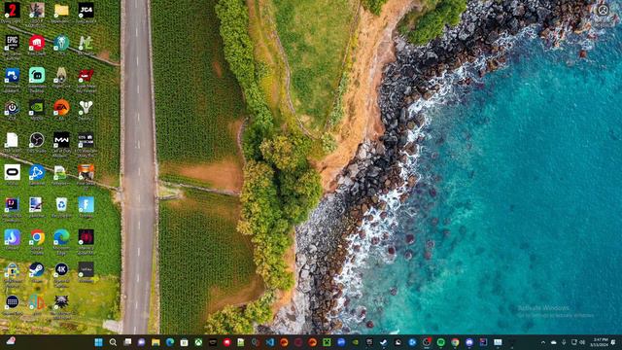Launch The Witcher 3 wolf-head shortcut
This screenshot has height=350, width=622.
(x=61, y=302)
